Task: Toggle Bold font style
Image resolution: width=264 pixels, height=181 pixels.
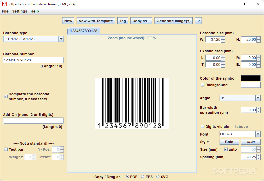Action: tap(229, 142)
